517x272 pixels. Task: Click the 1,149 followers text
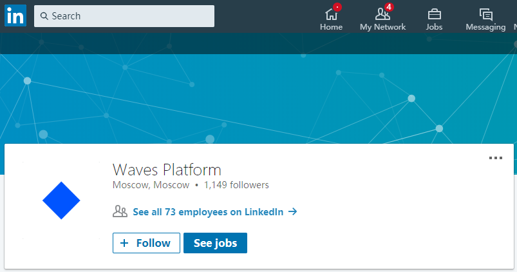pos(236,185)
